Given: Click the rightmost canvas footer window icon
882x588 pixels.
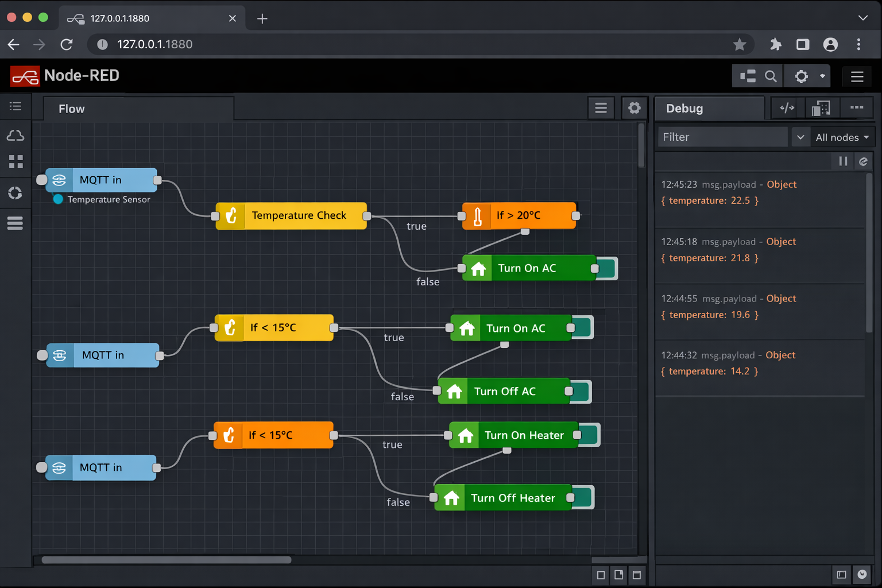Looking at the screenshot, I should [x=636, y=575].
